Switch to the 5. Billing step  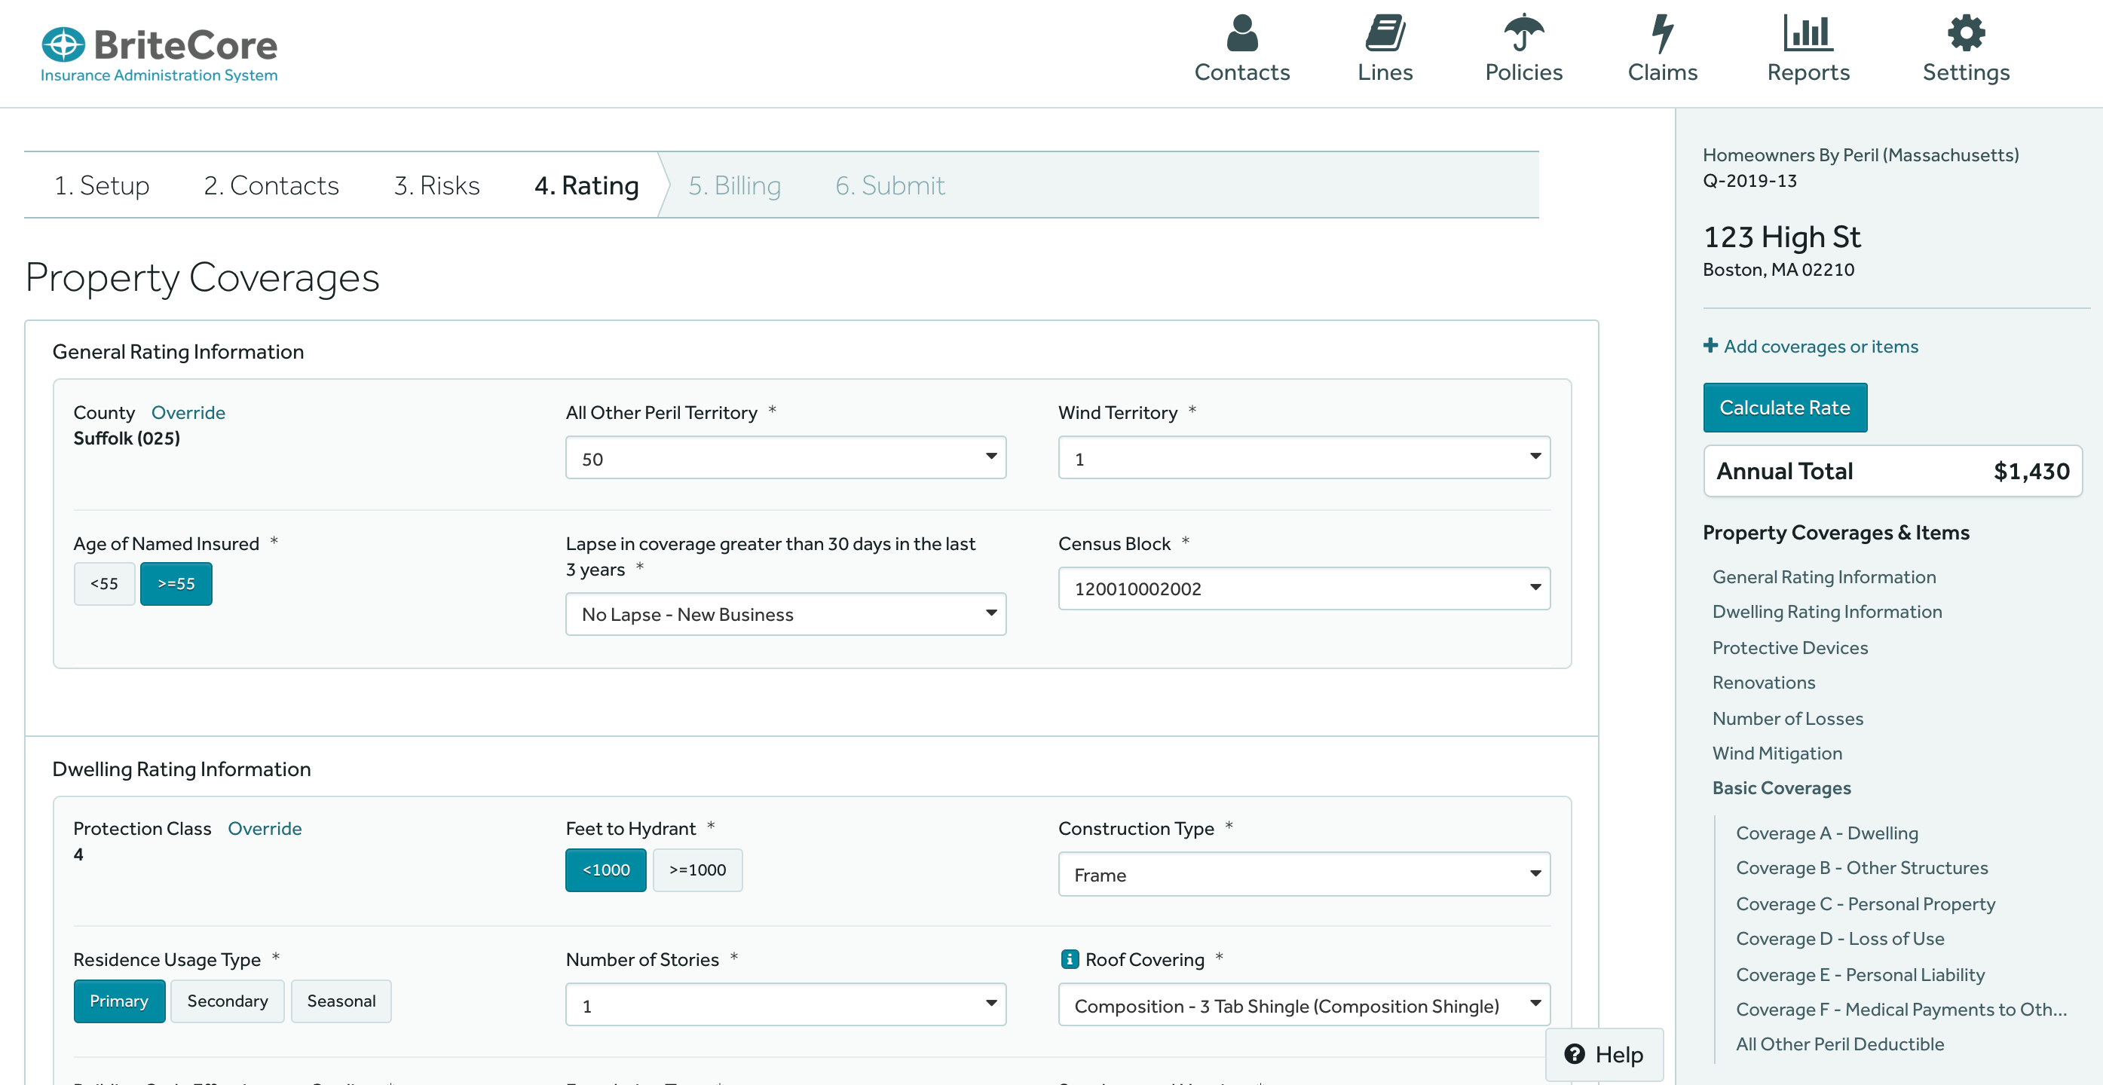click(x=733, y=186)
